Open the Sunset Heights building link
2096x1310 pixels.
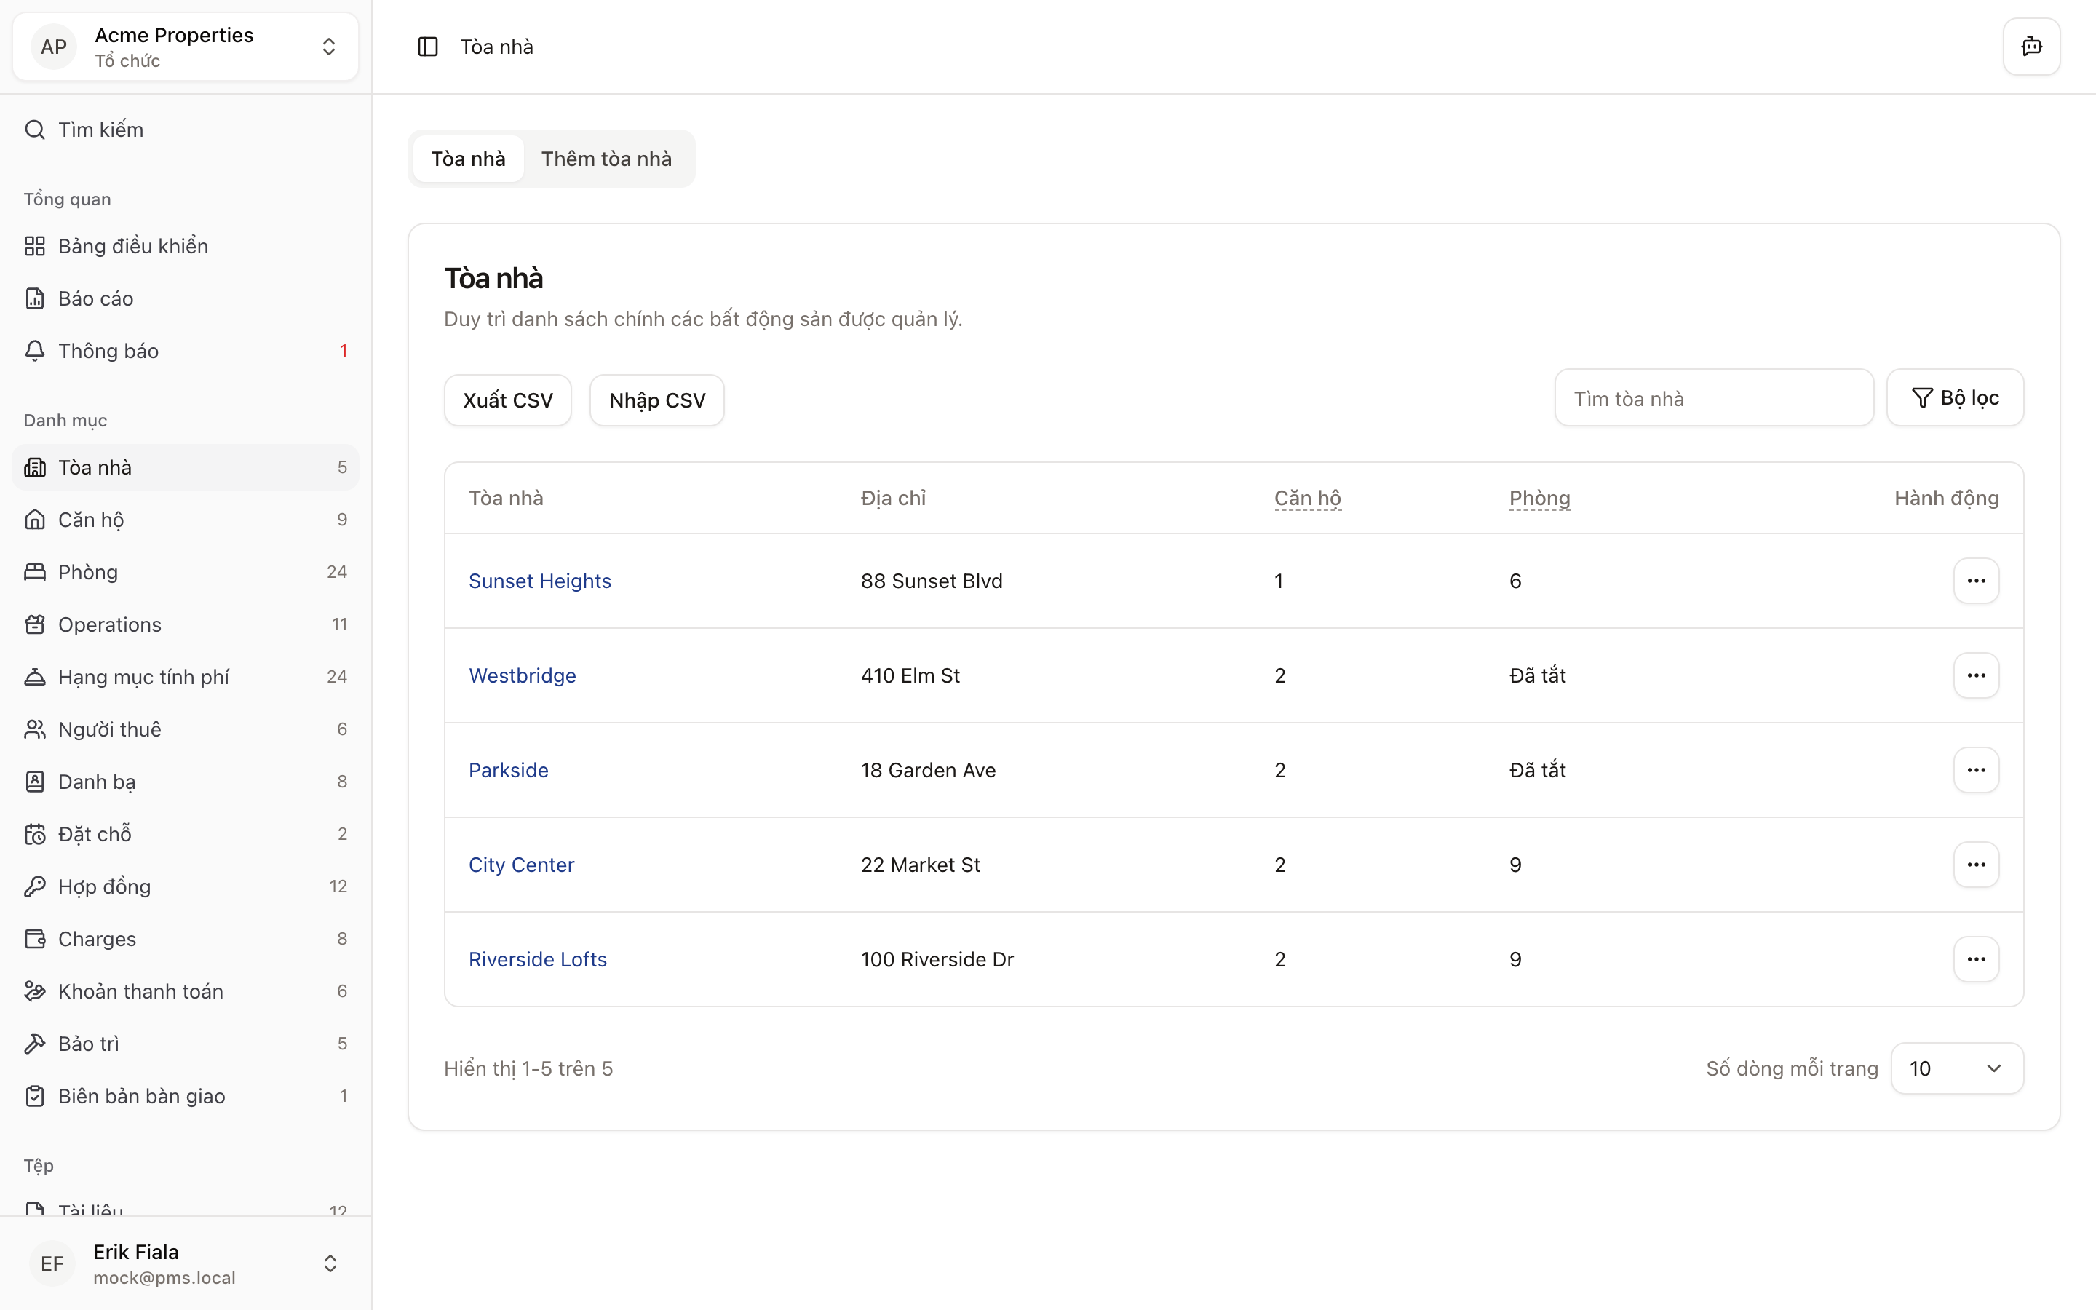539,581
